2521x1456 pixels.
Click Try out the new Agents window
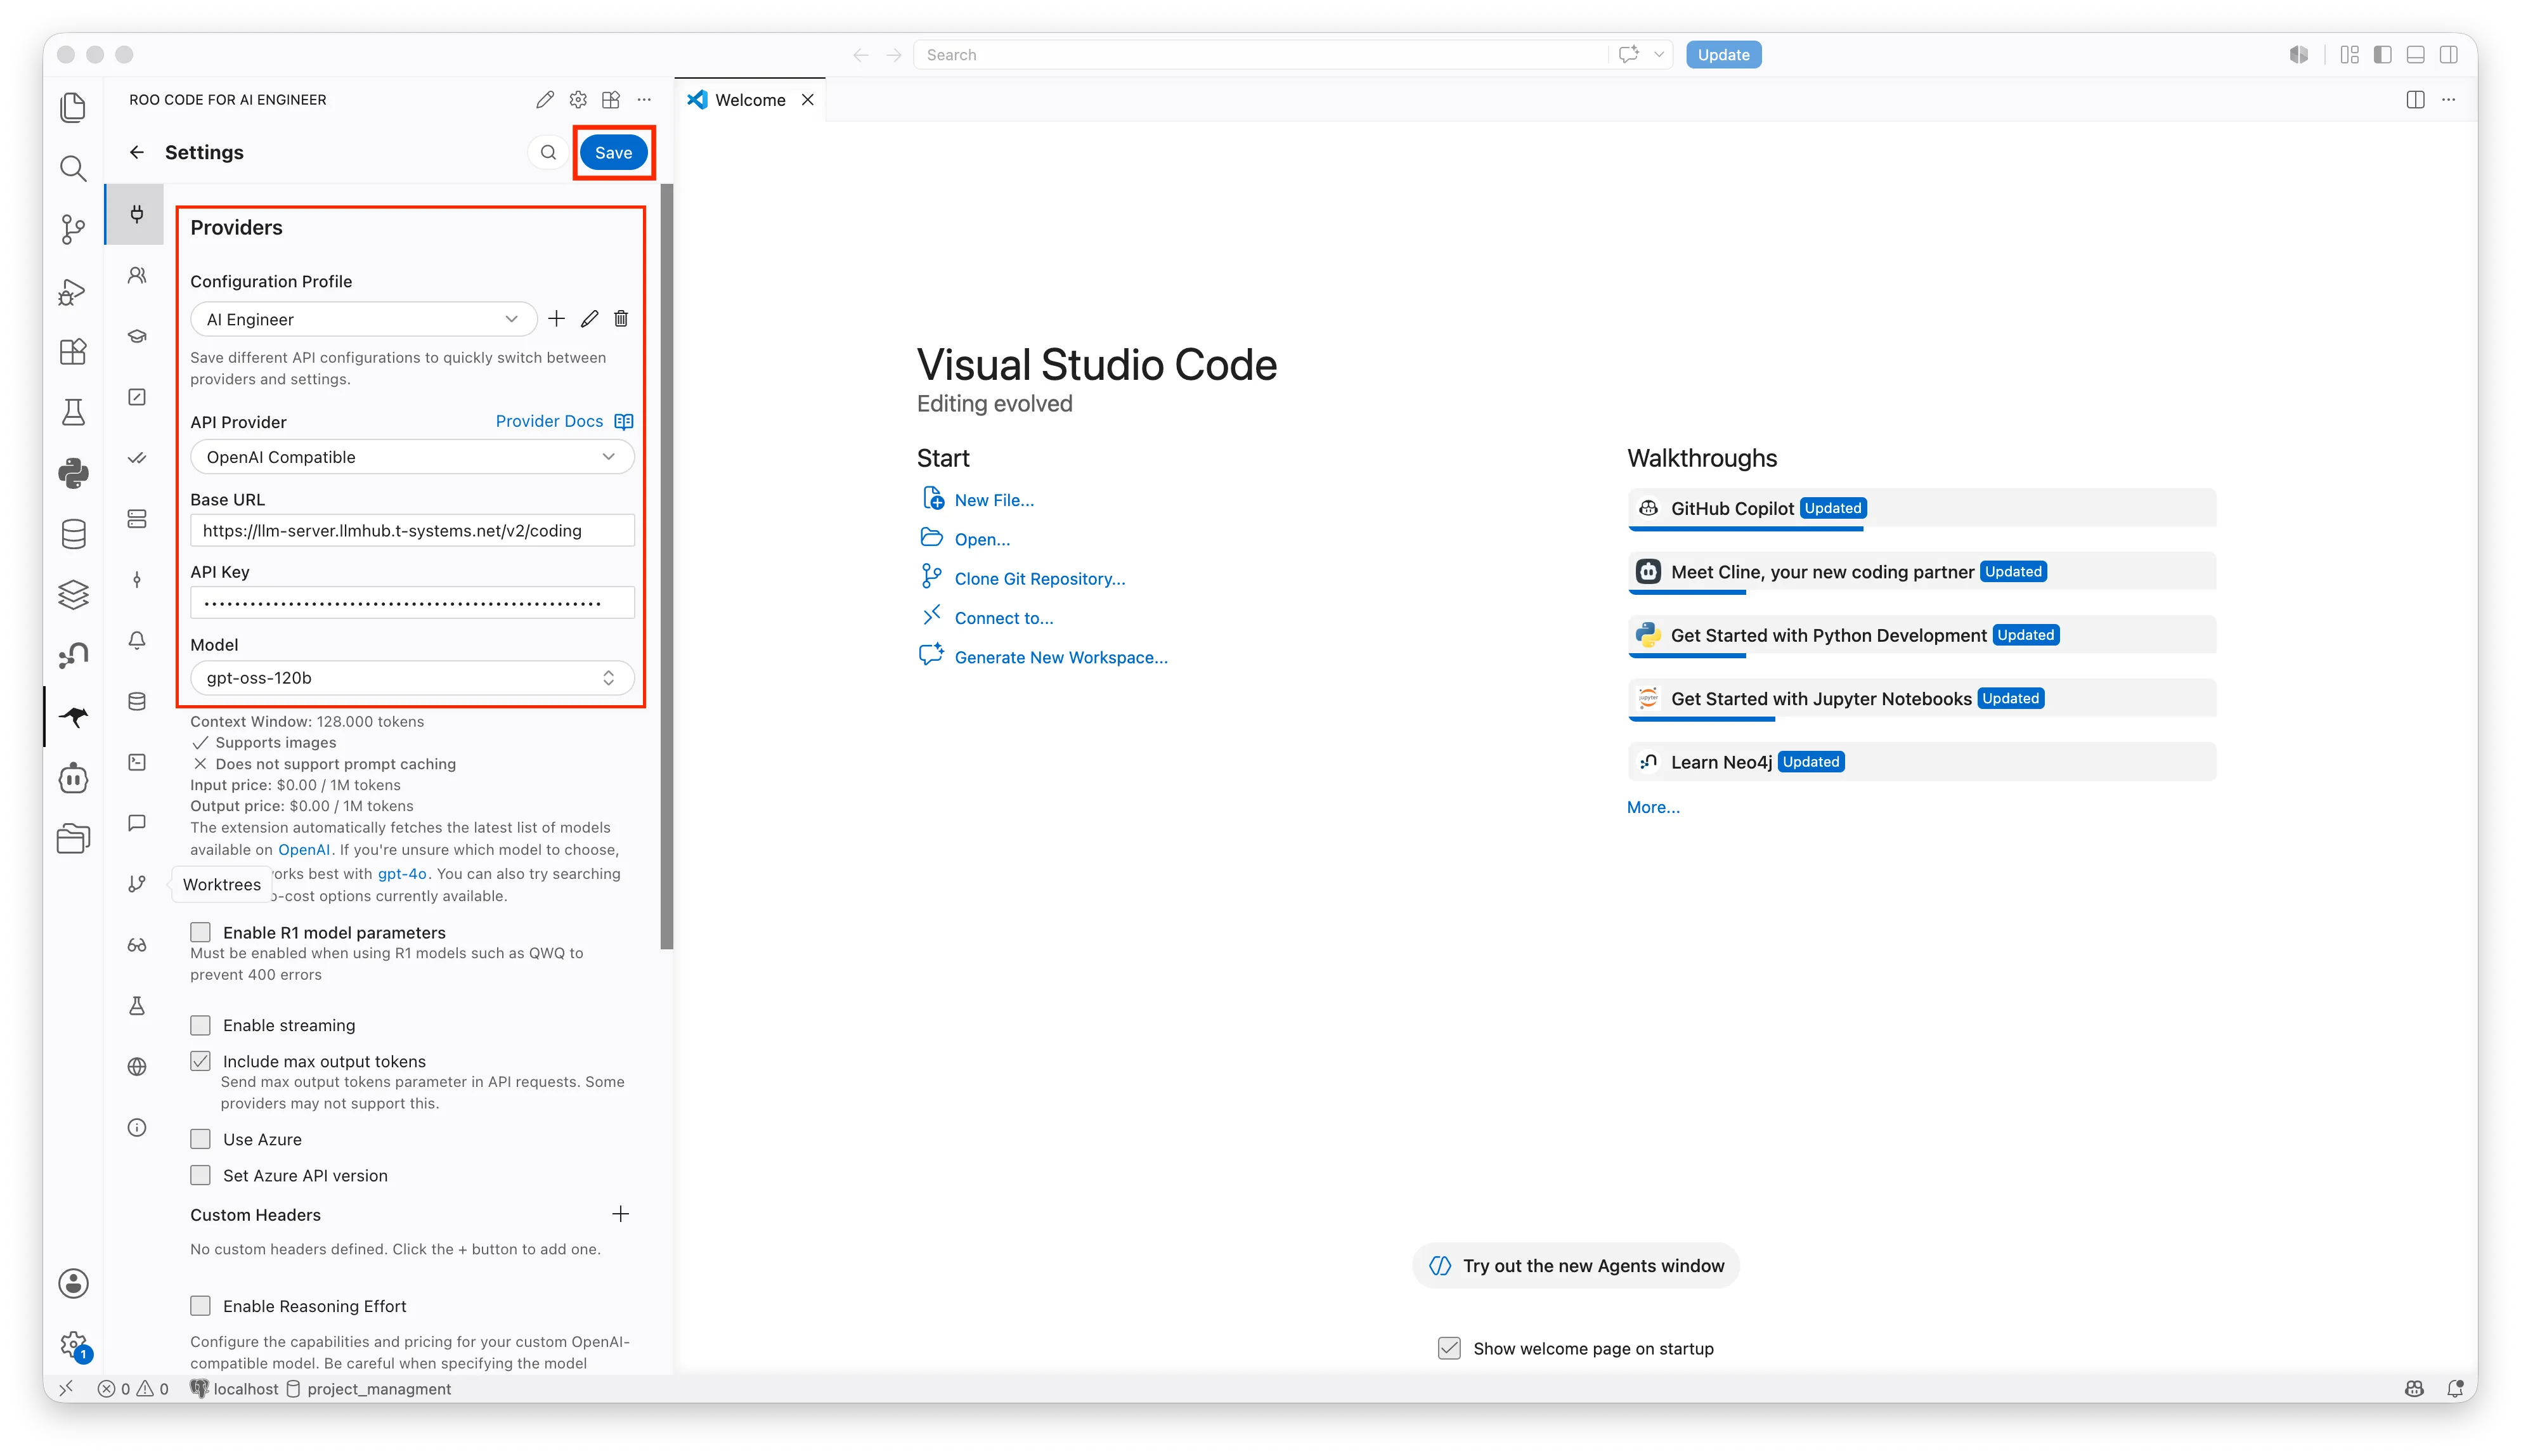[1576, 1266]
